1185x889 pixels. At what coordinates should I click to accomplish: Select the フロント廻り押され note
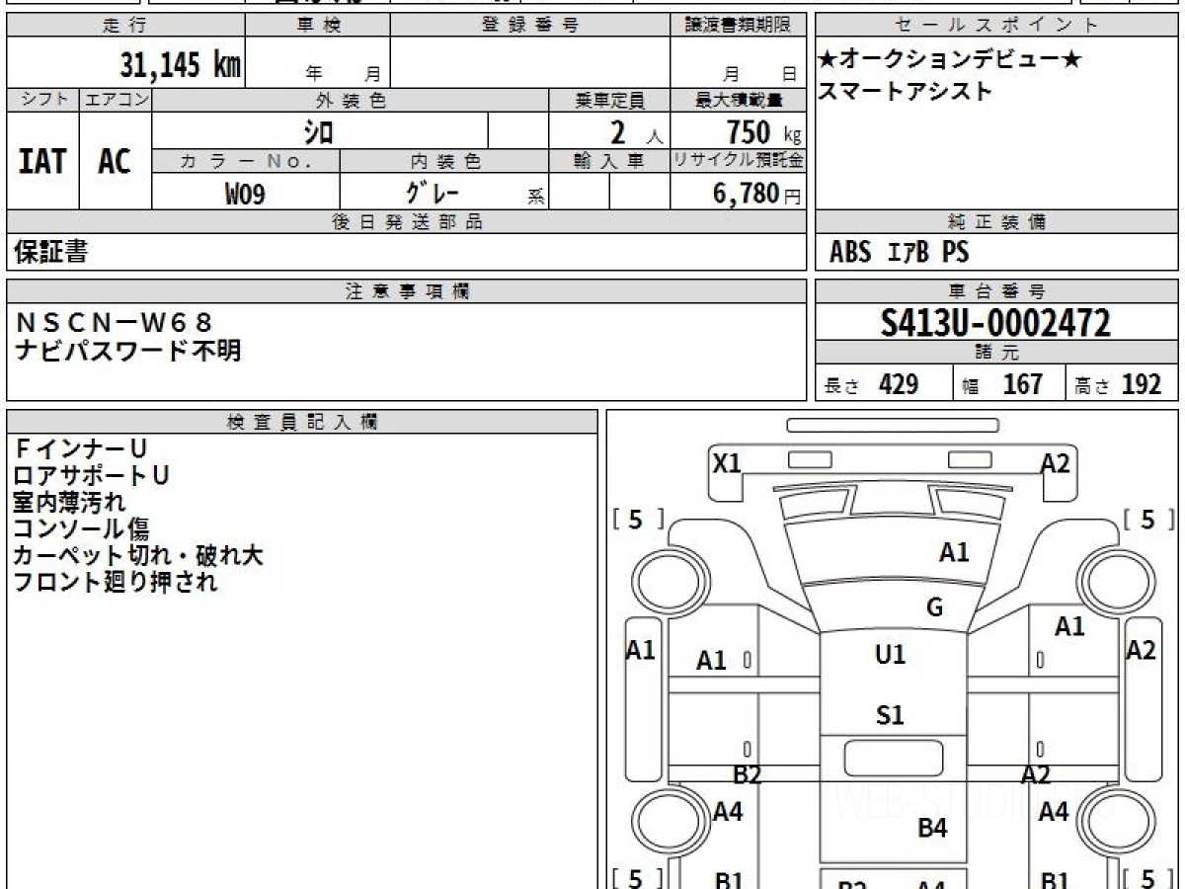pos(116,582)
